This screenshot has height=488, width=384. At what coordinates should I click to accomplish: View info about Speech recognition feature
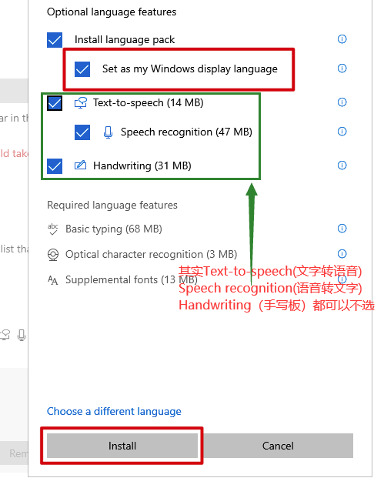pyautogui.click(x=342, y=132)
